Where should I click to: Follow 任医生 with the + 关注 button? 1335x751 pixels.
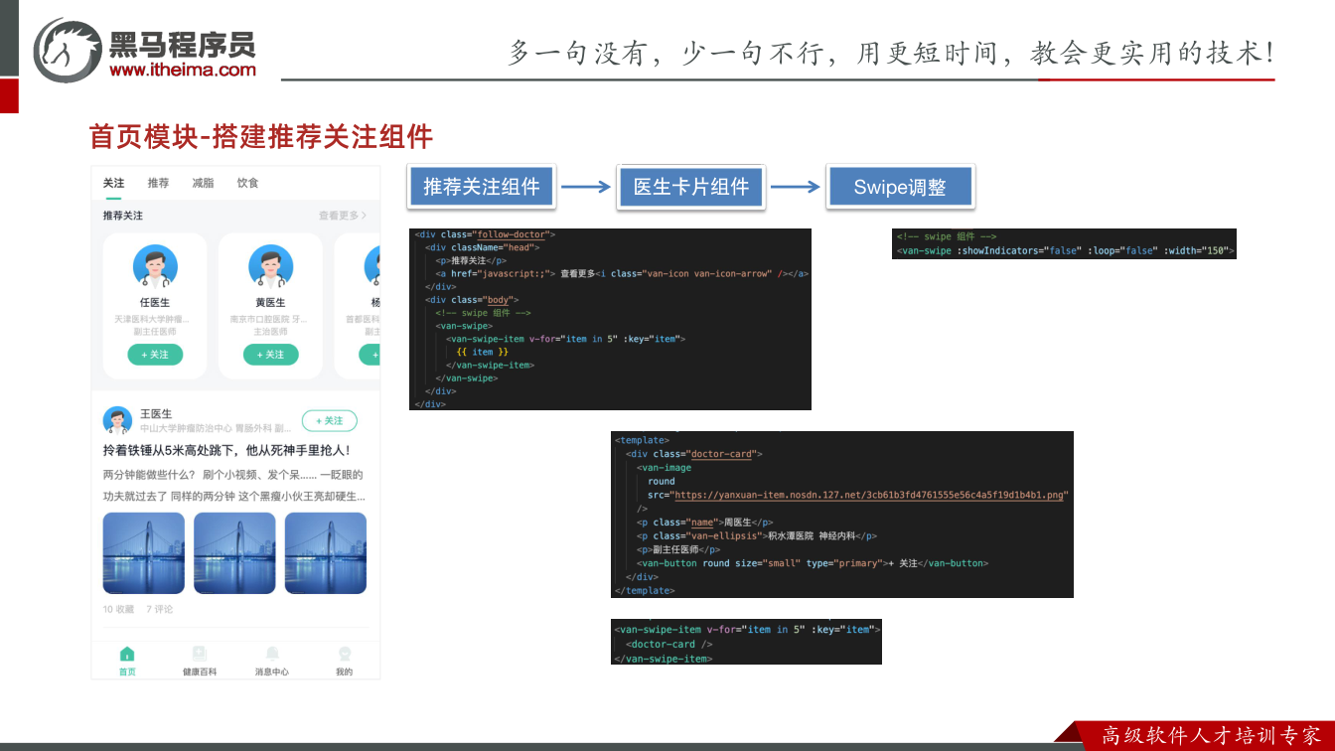[x=155, y=355]
